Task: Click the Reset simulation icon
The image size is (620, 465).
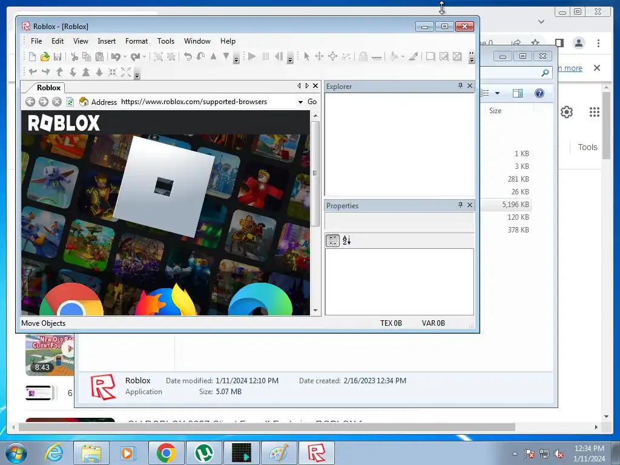Action: click(x=279, y=56)
